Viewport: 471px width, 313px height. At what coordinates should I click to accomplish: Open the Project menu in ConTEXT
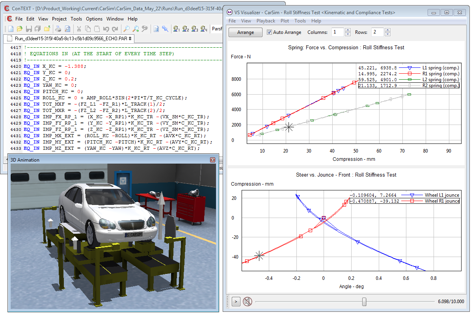click(59, 19)
